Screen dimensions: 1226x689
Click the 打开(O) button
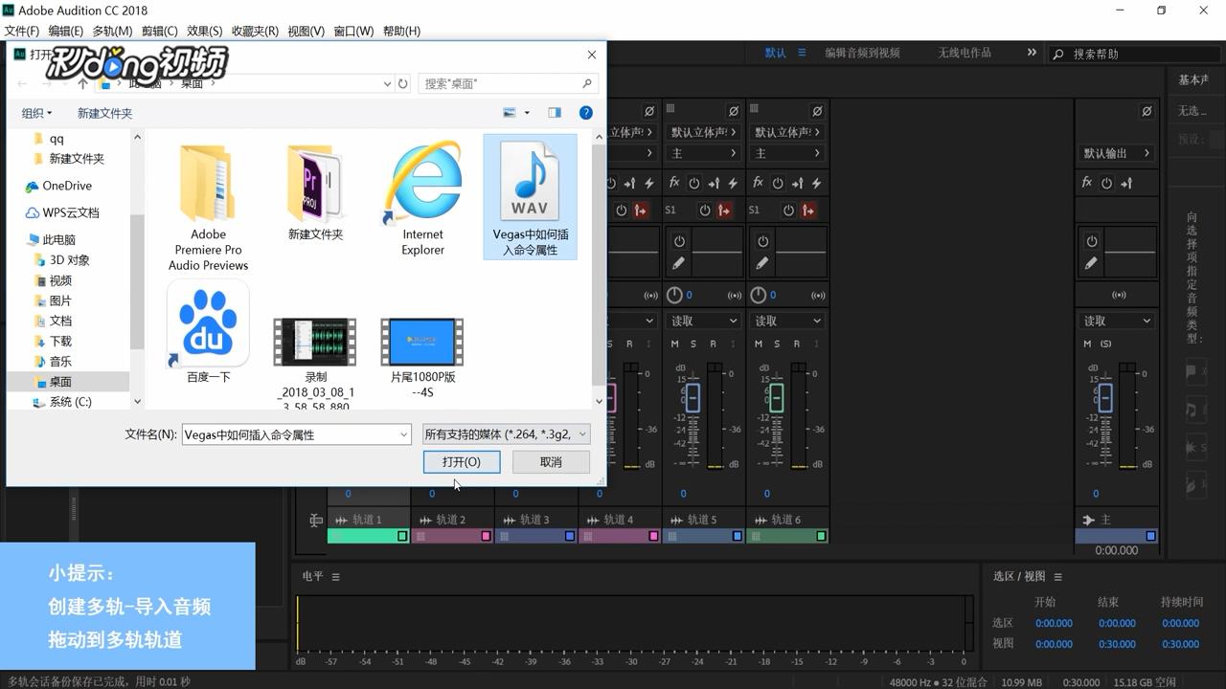pyautogui.click(x=462, y=461)
